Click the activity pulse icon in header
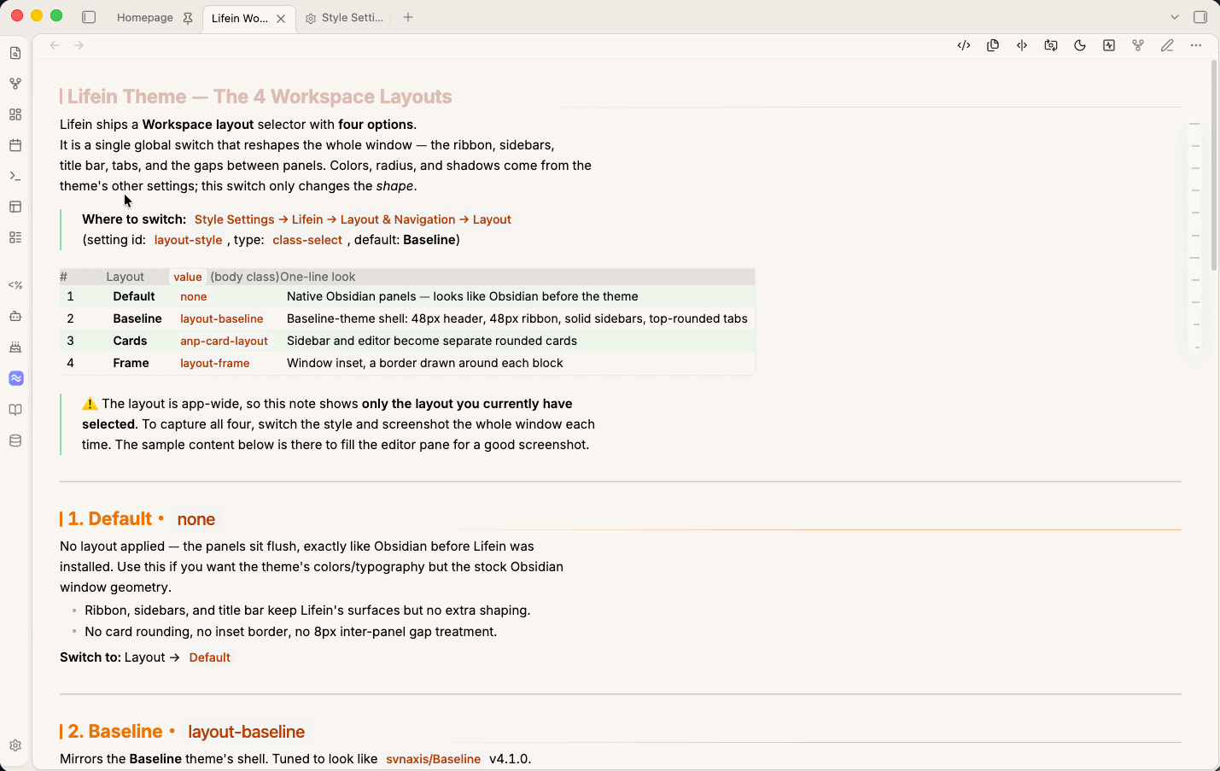 [1109, 45]
